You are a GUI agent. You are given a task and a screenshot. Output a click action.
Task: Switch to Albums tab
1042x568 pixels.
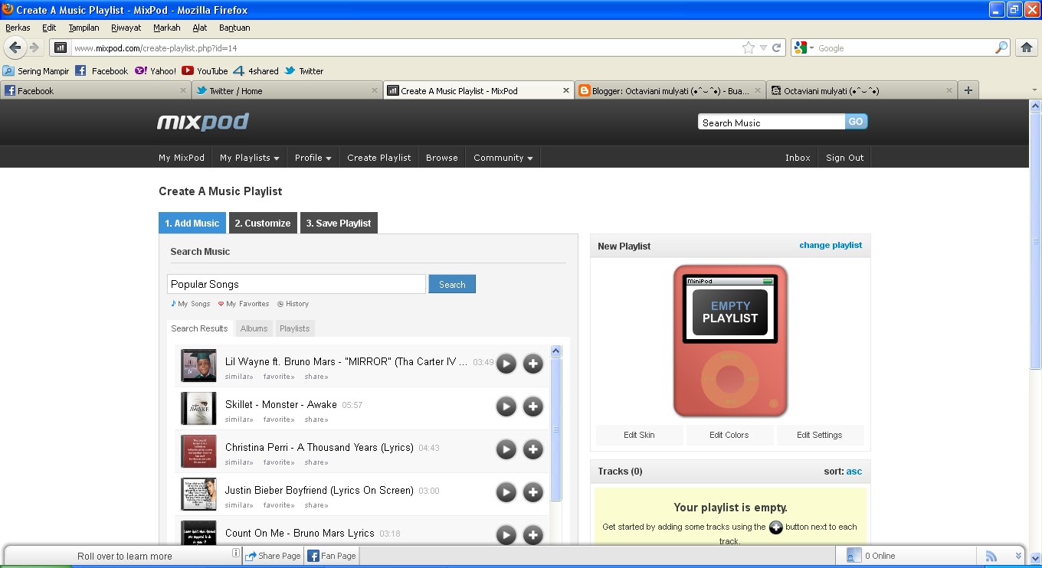[x=254, y=328]
